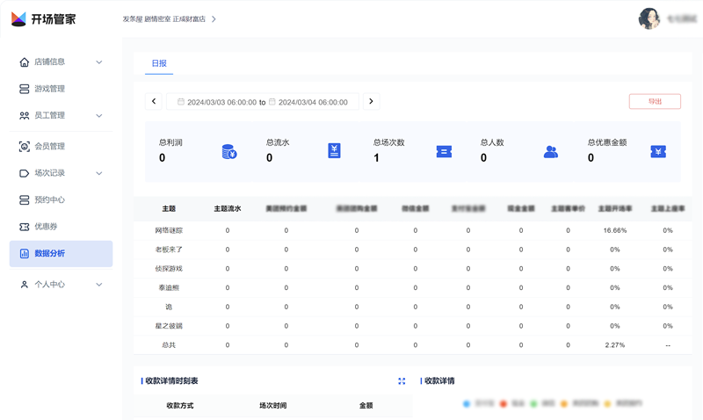Click the 收款详情 section title
The image size is (703, 420).
tap(439, 381)
